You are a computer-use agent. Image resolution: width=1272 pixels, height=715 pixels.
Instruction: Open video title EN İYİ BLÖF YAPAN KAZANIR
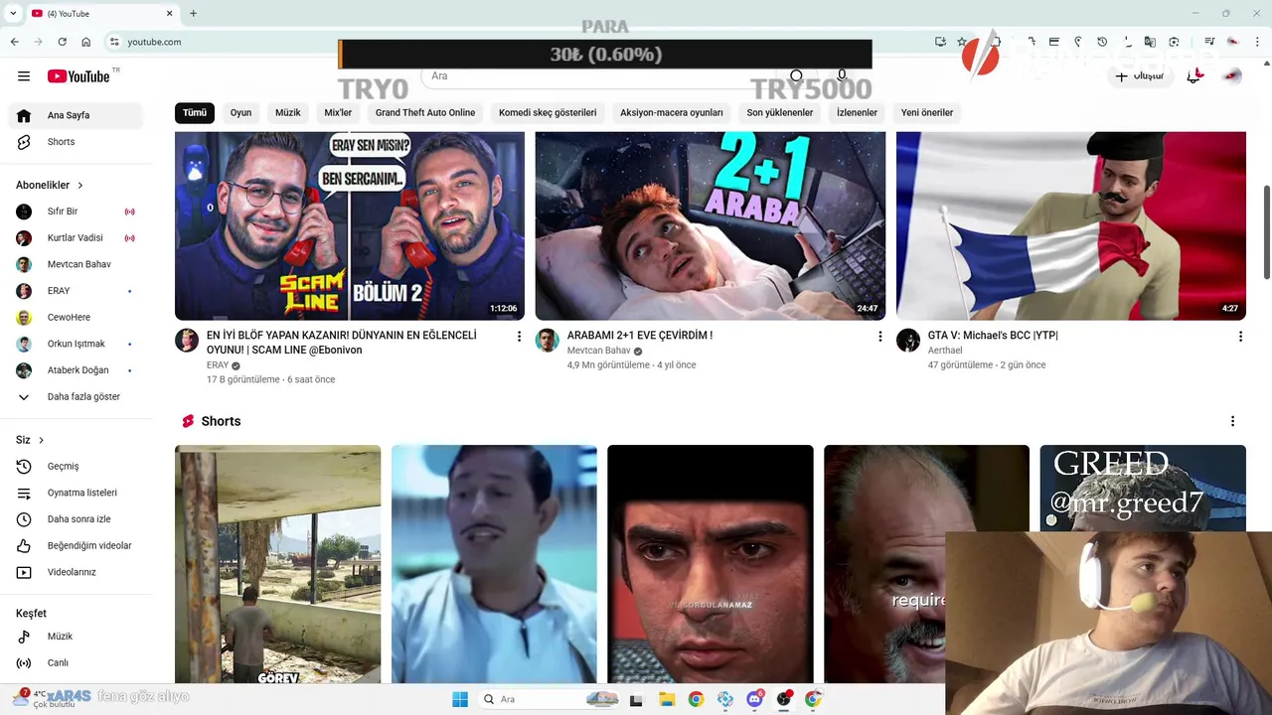point(342,343)
